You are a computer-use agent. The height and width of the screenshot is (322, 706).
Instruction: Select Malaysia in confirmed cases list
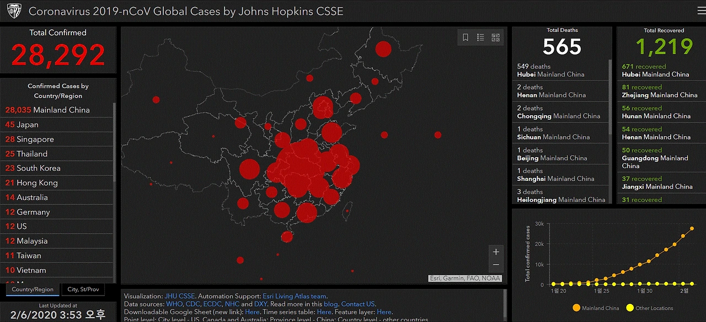tap(57, 241)
